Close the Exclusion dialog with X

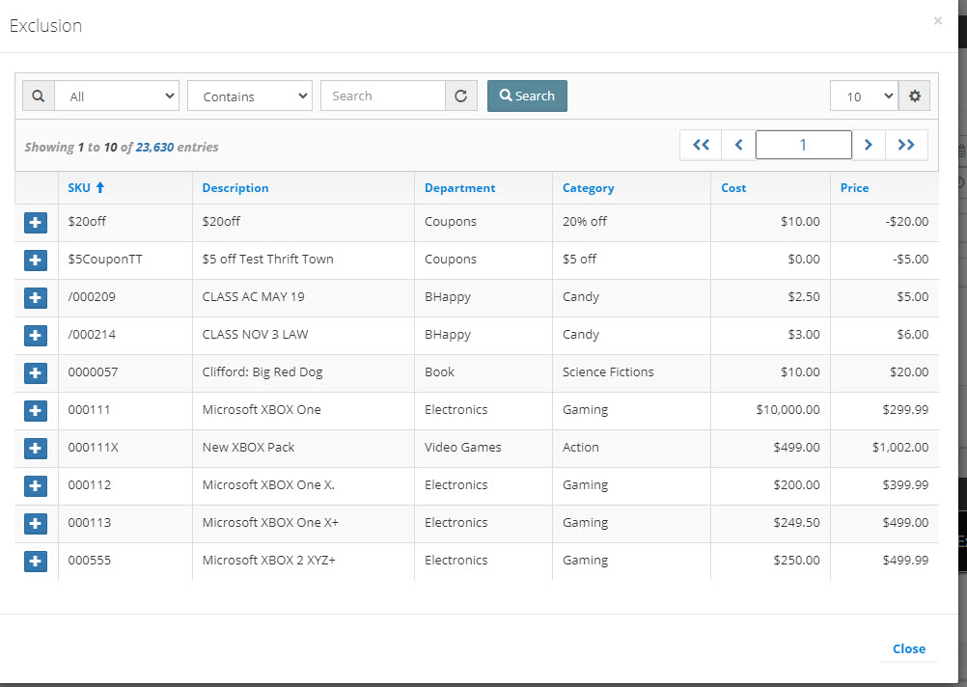coord(938,21)
